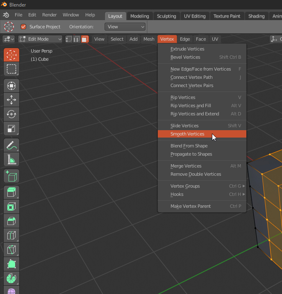Open the Edit menu
Image resolution: width=282 pixels, height=294 pixels.
(32, 15)
